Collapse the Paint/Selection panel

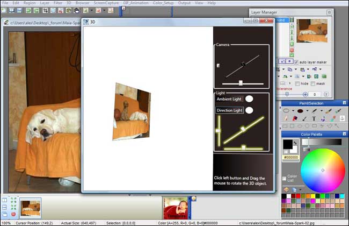[345, 103]
